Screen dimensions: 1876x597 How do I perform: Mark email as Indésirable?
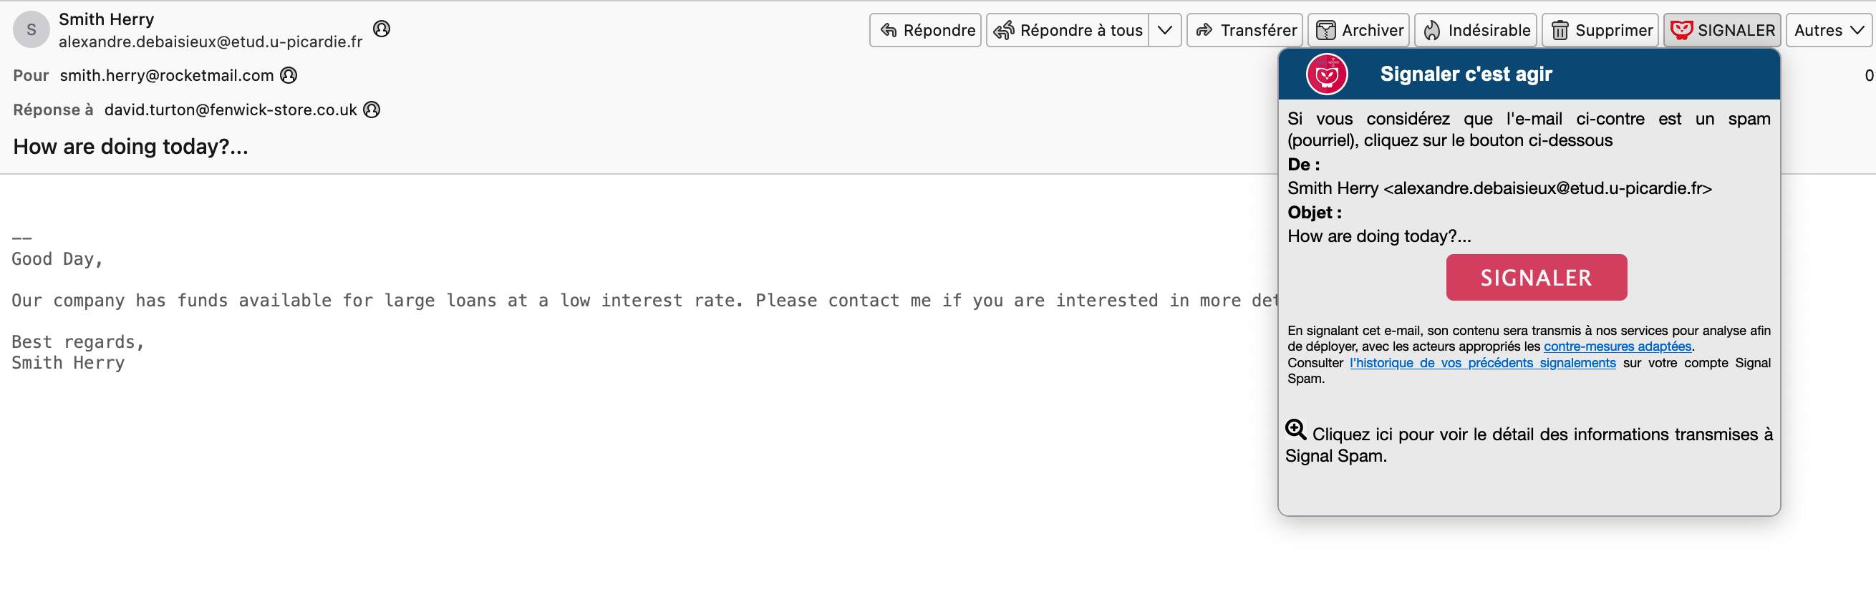pyautogui.click(x=1476, y=30)
